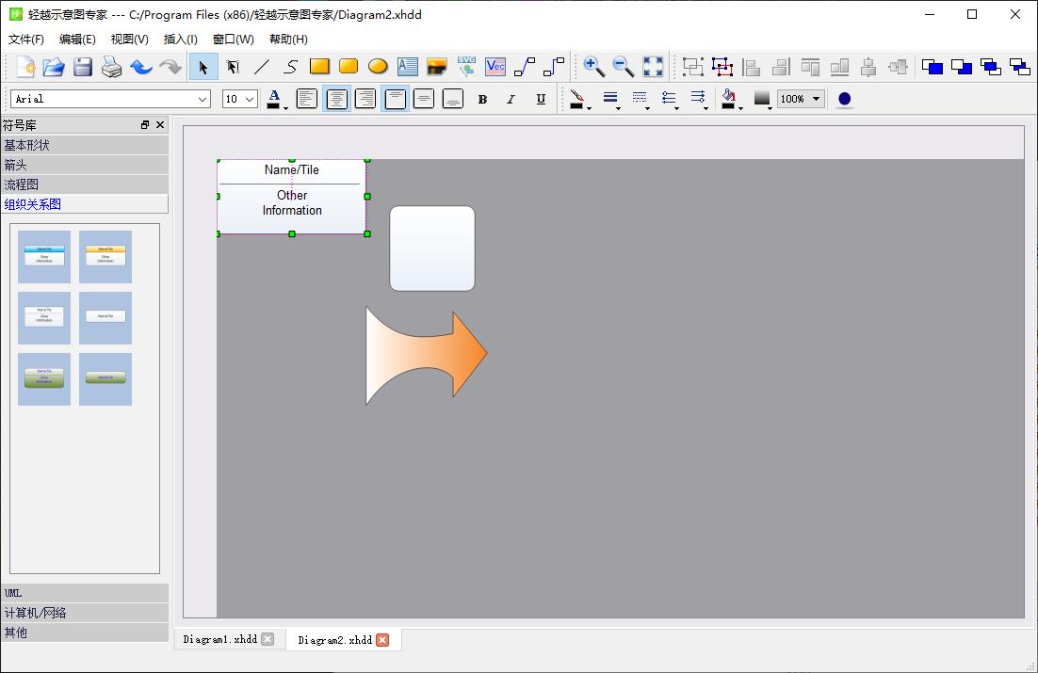Toggle left text alignment
The width and height of the screenshot is (1038, 673).
306,99
